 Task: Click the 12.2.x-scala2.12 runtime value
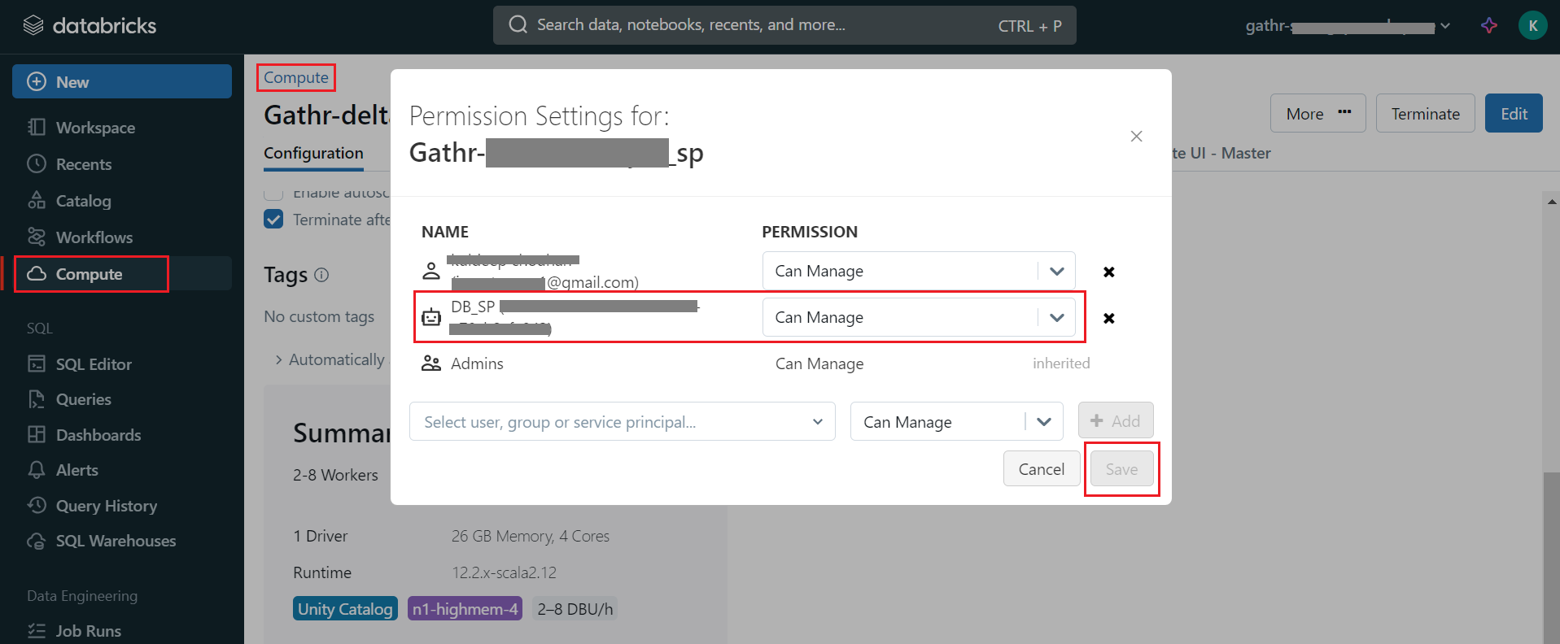[504, 572]
